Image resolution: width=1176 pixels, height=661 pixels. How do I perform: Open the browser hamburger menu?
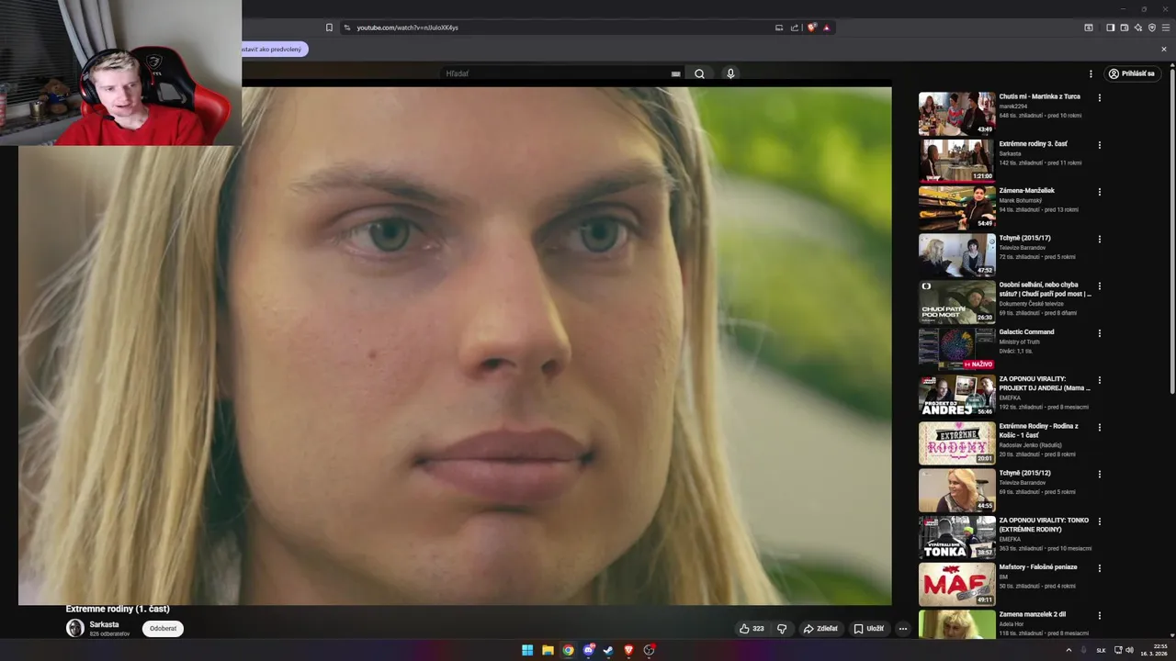1166,28
